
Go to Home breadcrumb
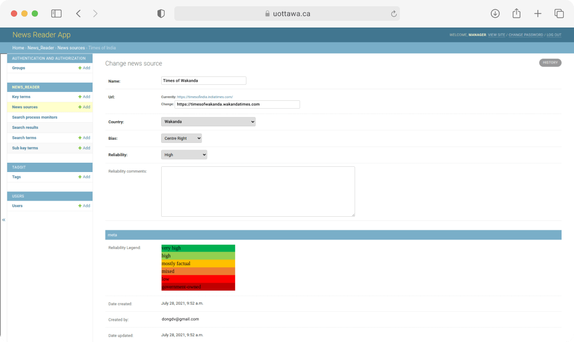click(x=18, y=48)
